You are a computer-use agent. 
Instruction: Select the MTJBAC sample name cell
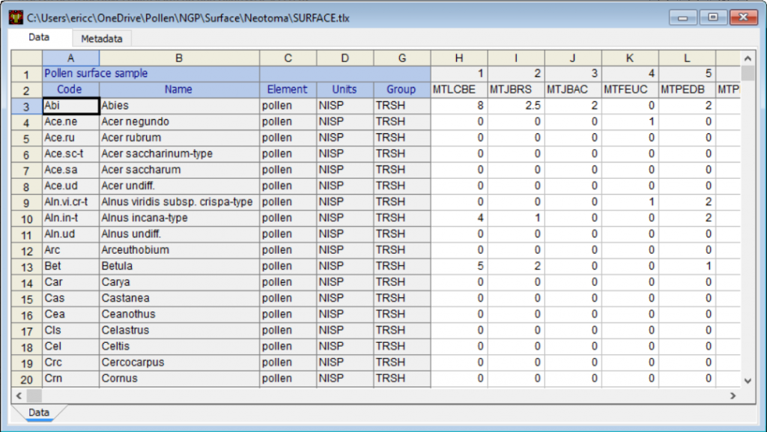point(573,90)
